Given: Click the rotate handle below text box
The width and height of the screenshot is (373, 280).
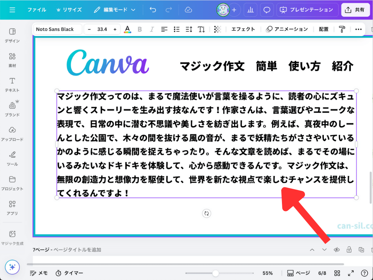Looking at the screenshot, I should pos(207,214).
